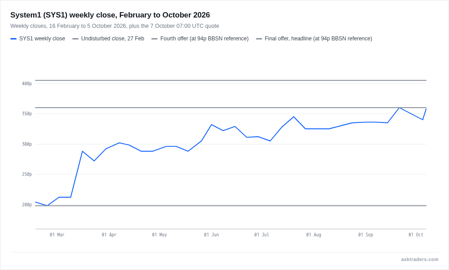Click the grey swatch beside Fourth offer

[x=154, y=39]
